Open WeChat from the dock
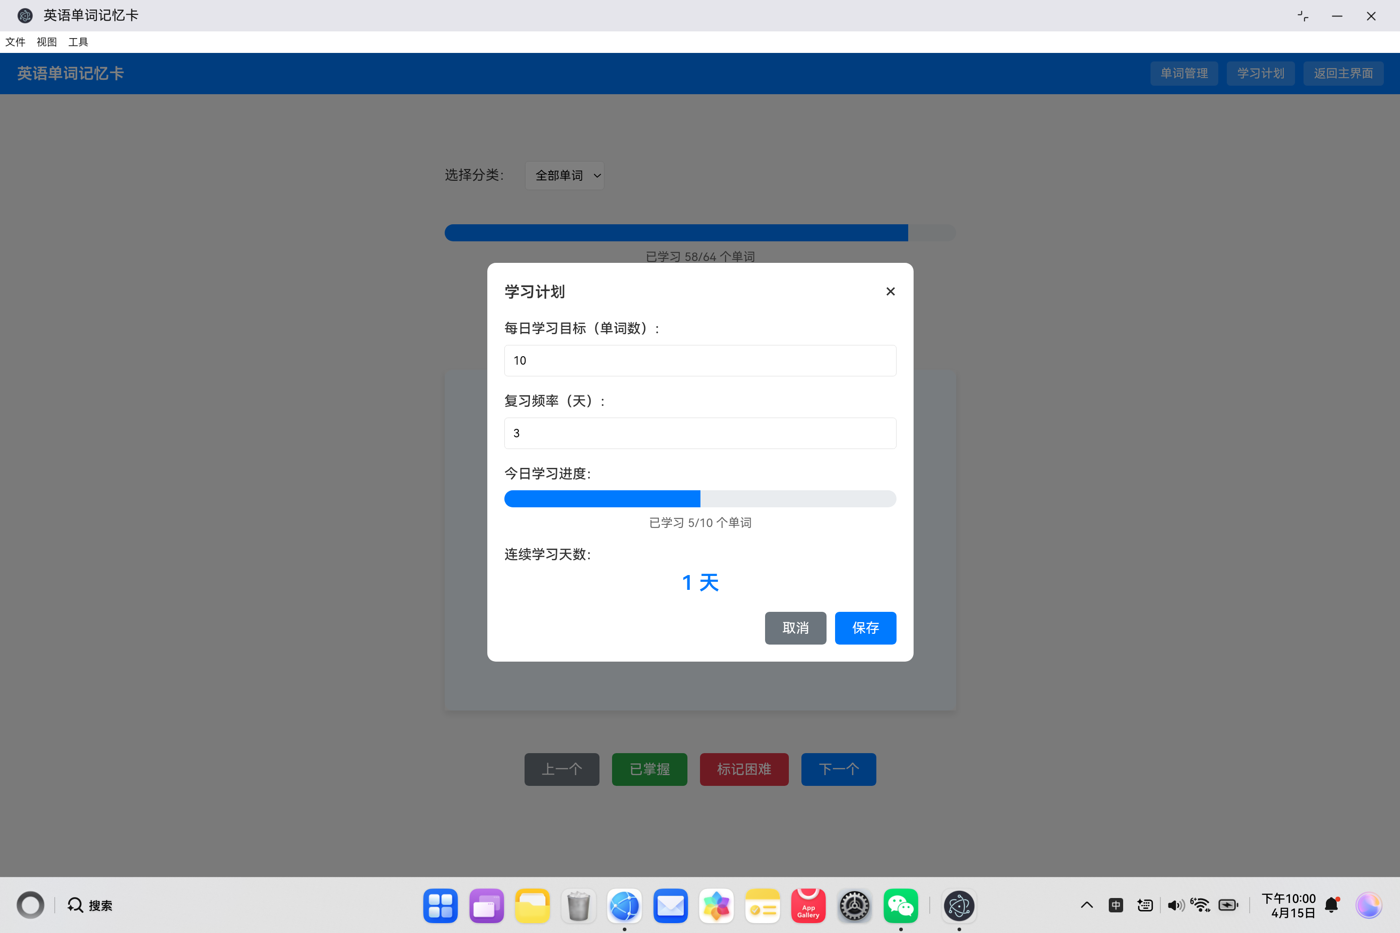1400x933 pixels. 901,905
